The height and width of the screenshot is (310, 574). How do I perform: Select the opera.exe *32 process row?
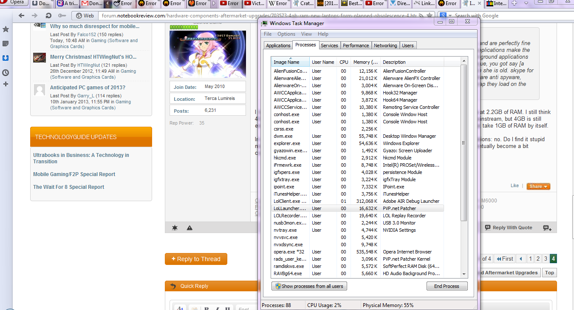[x=357, y=252]
